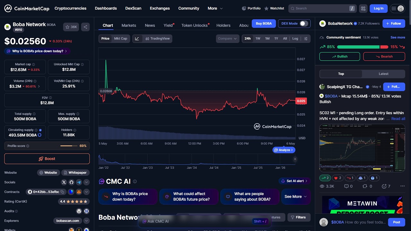Open the Compare dropdown

click(x=228, y=38)
